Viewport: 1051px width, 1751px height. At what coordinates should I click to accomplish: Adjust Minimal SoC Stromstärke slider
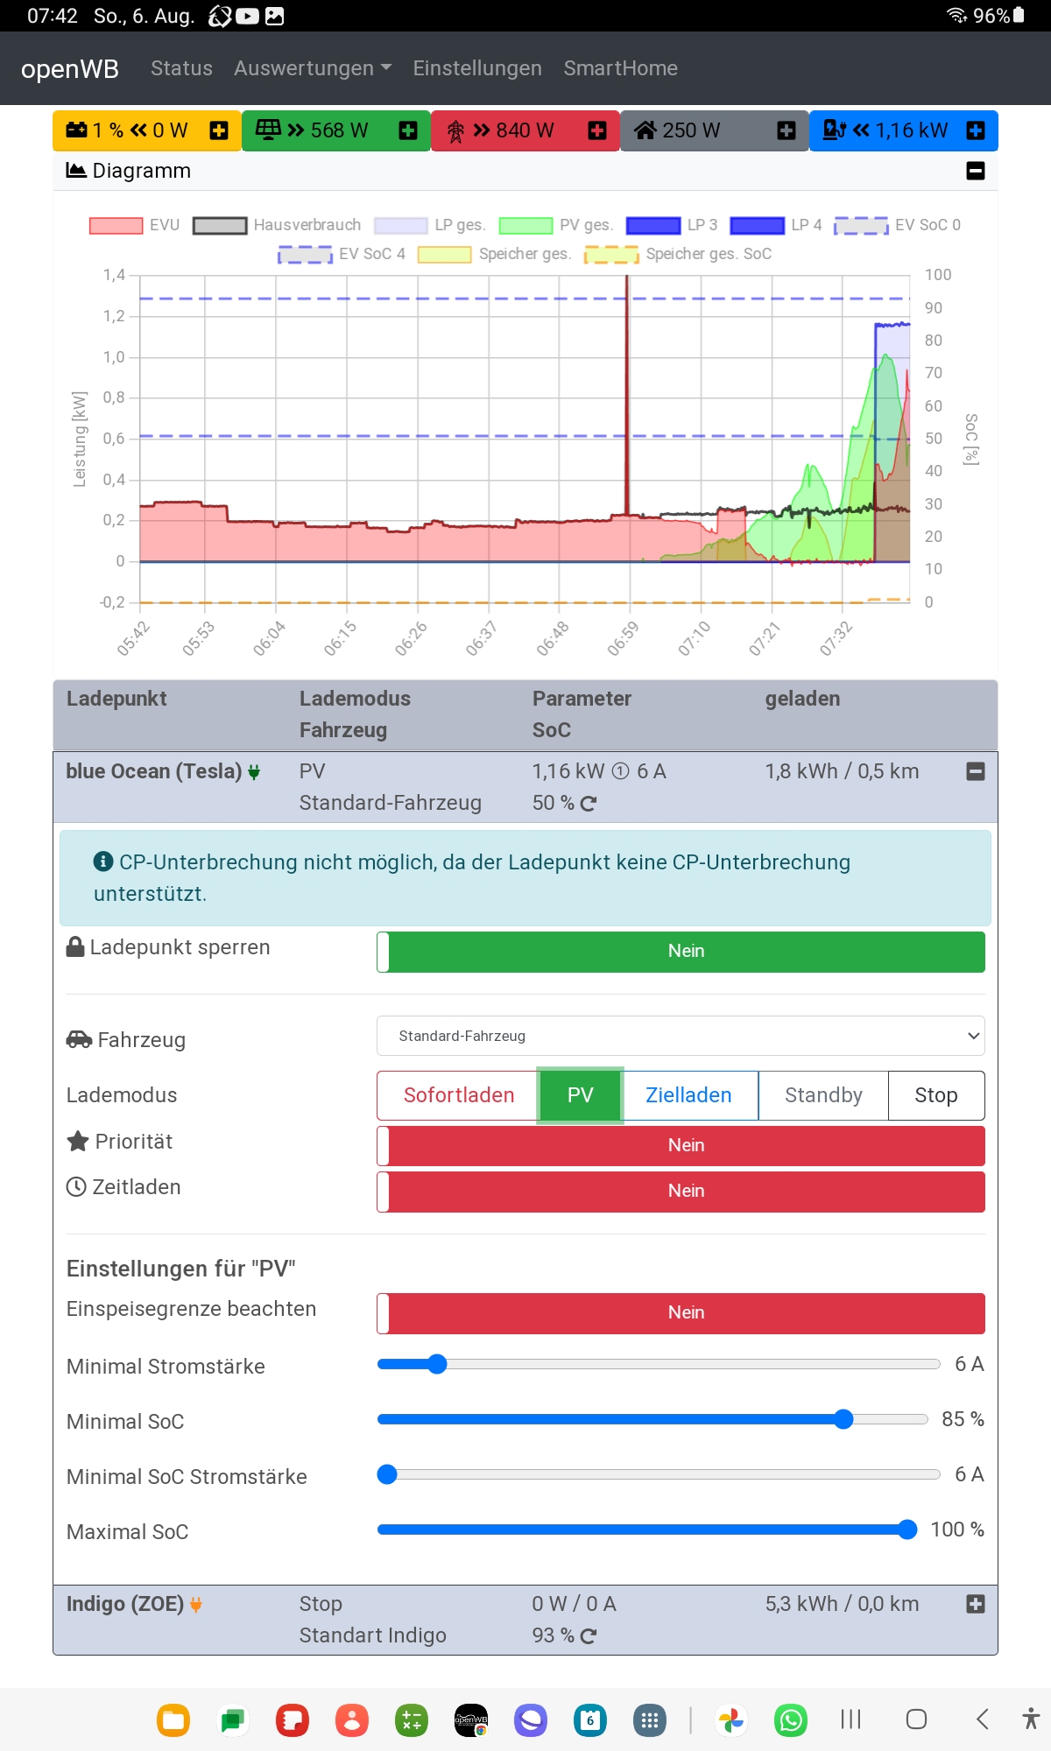659,1474
